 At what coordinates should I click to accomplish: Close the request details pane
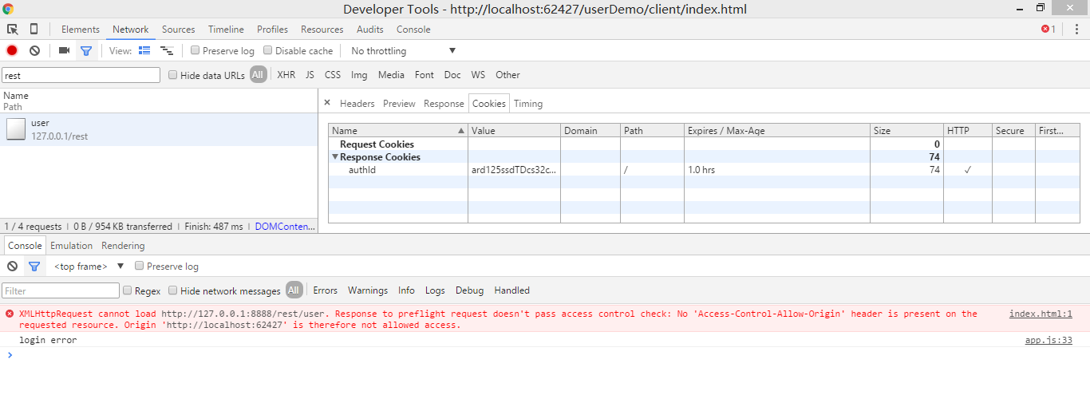point(327,103)
